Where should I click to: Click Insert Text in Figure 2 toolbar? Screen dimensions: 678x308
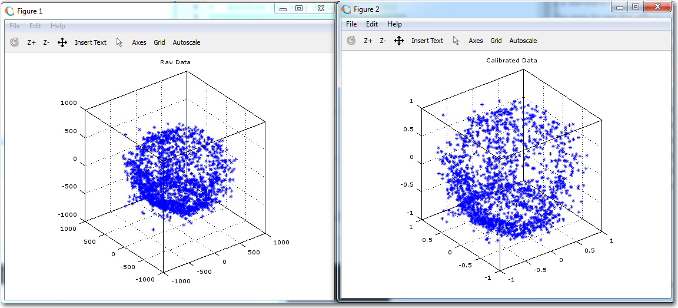(427, 41)
